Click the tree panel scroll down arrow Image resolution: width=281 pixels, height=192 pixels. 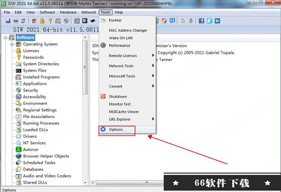pyautogui.click(x=85, y=183)
